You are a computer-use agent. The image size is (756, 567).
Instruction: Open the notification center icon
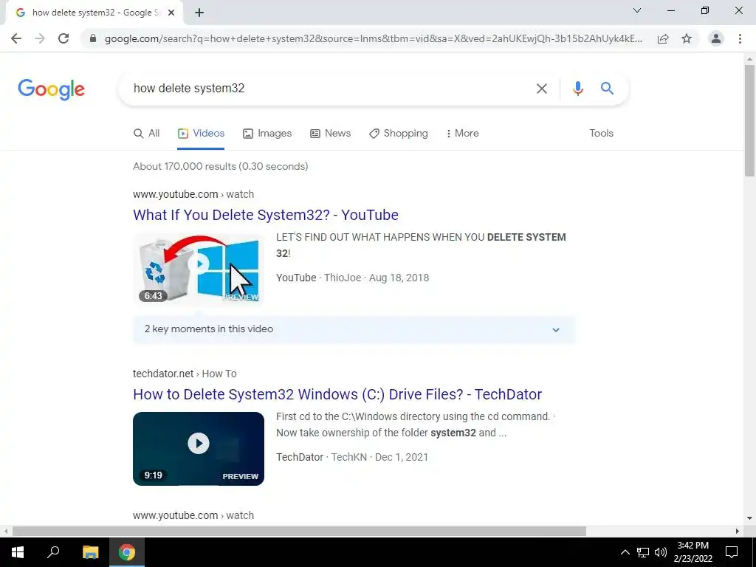pos(732,552)
